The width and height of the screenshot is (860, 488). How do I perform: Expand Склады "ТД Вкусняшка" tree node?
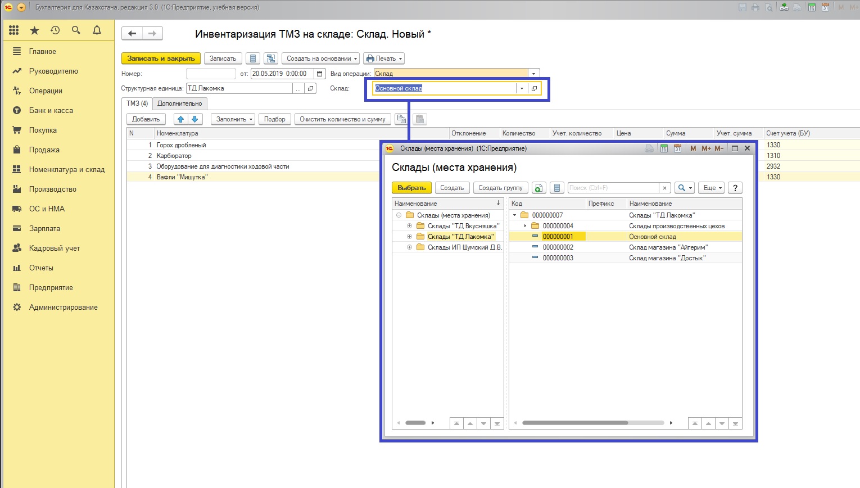click(410, 226)
